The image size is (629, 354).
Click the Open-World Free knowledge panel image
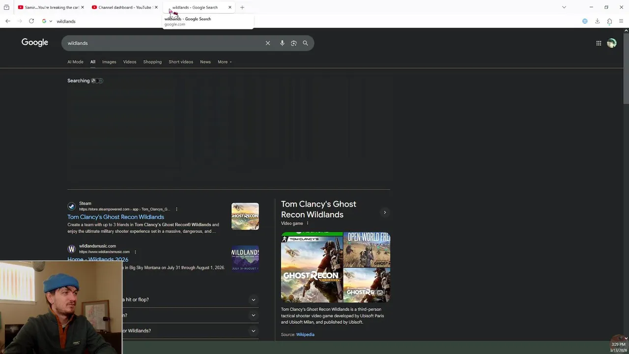click(367, 249)
